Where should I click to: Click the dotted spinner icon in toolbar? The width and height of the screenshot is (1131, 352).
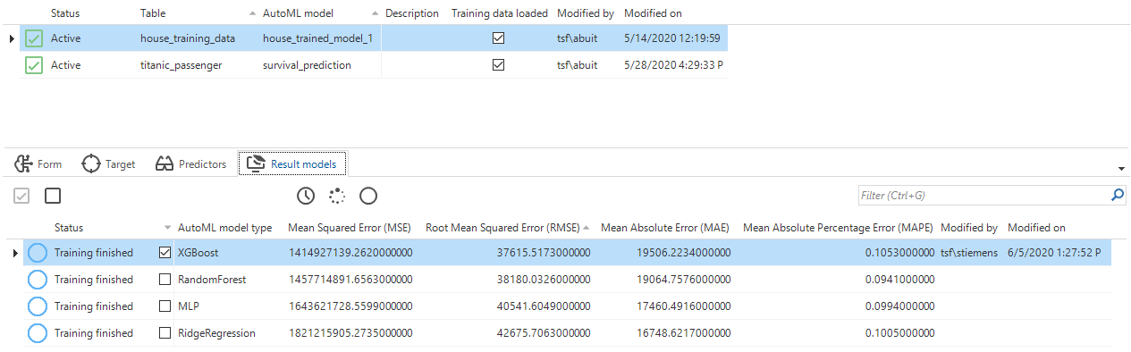(x=337, y=195)
